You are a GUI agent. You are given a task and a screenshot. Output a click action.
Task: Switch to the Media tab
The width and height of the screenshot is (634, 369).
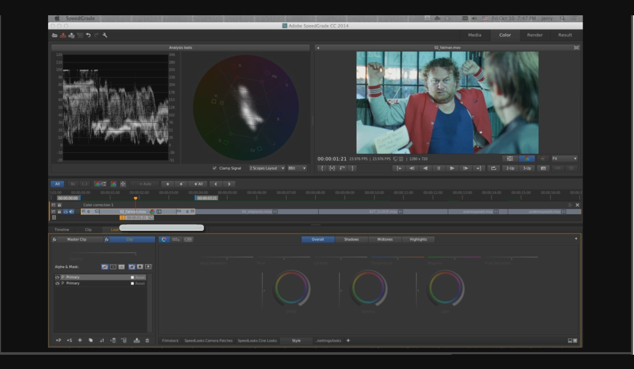tap(474, 35)
